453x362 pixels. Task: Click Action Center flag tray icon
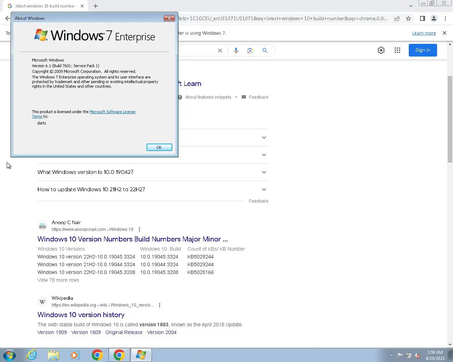(400, 355)
